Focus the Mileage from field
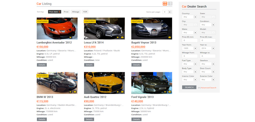 coord(190,56)
